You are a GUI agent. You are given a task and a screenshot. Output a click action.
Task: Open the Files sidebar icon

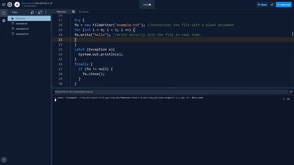4,13
